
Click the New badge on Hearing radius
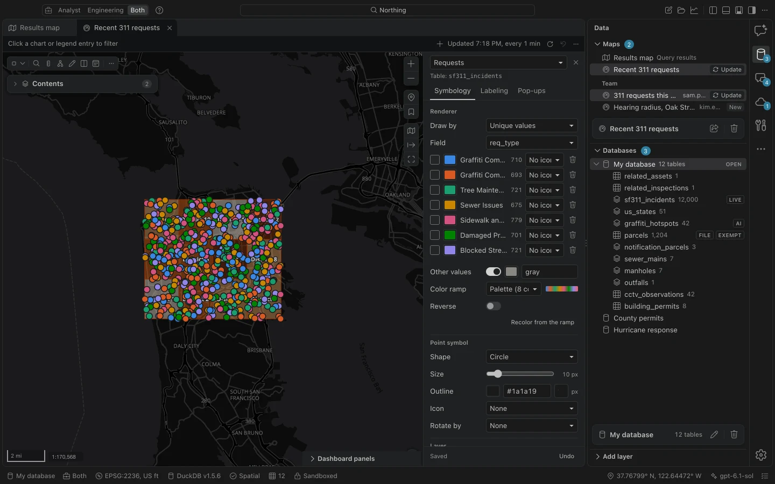[735, 107]
